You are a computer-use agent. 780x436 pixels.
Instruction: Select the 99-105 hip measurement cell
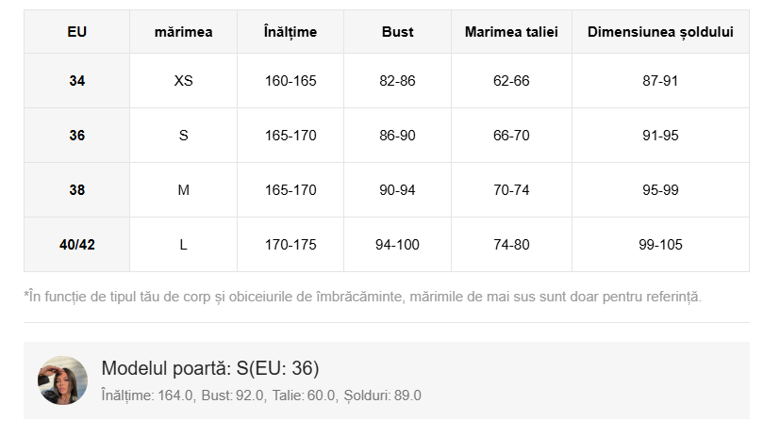pos(660,245)
